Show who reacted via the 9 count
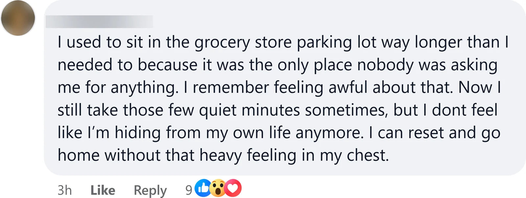 189,190
